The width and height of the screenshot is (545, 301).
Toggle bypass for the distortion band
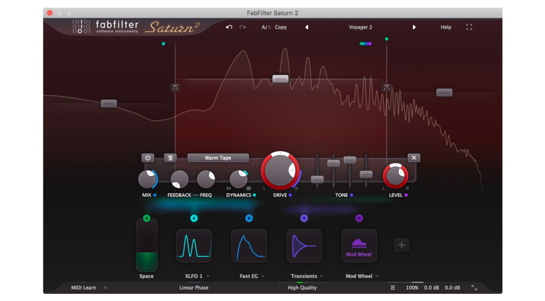(x=148, y=158)
